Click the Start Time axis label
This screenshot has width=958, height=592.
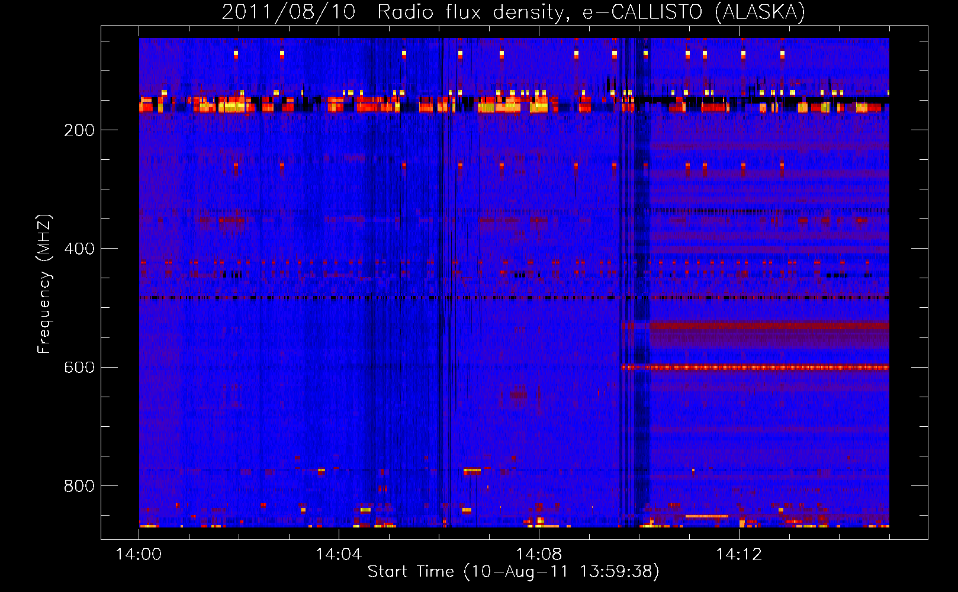pyautogui.click(x=513, y=572)
